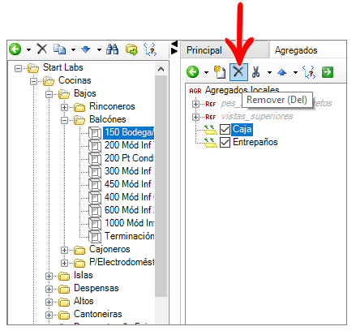Expand the vistas_superiores reference node
Viewport: 356px width, 335px height.
pos(195,117)
